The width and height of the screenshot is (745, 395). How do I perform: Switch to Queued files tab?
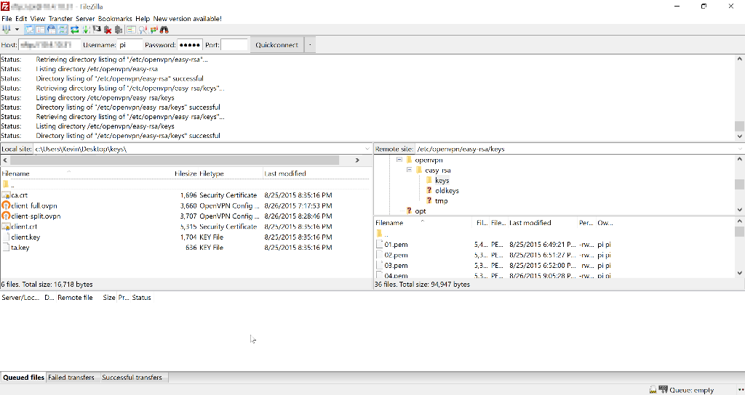pyautogui.click(x=23, y=378)
